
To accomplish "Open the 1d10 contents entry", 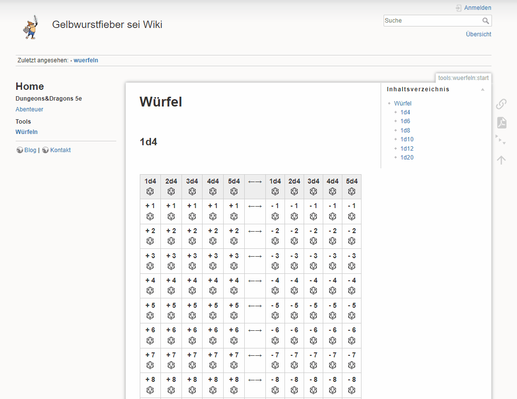I will tap(407, 139).
